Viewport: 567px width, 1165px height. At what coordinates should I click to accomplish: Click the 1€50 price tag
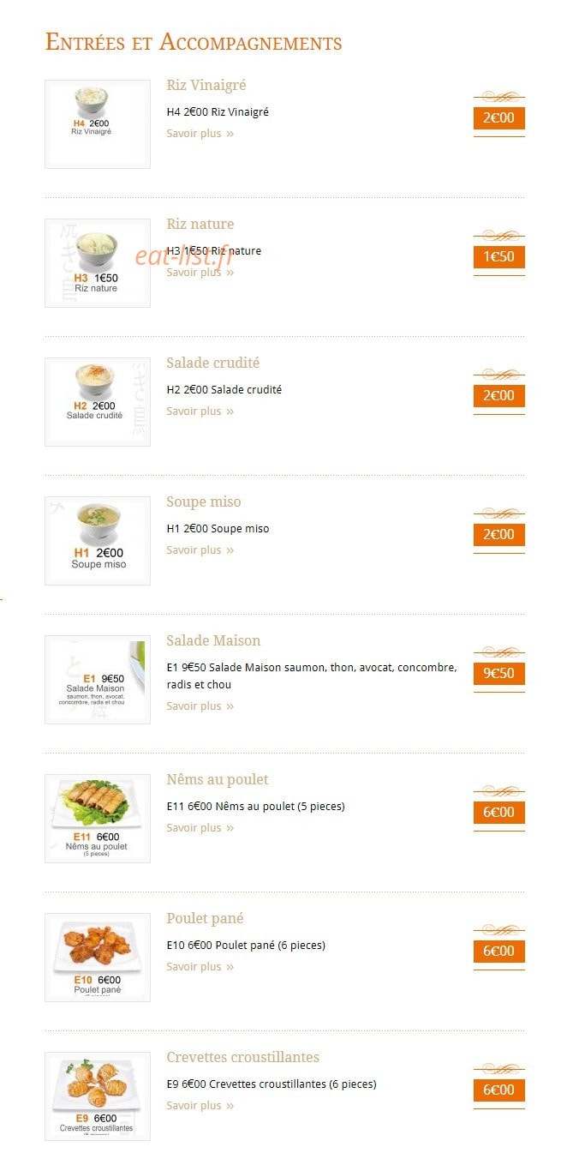pyautogui.click(x=499, y=257)
